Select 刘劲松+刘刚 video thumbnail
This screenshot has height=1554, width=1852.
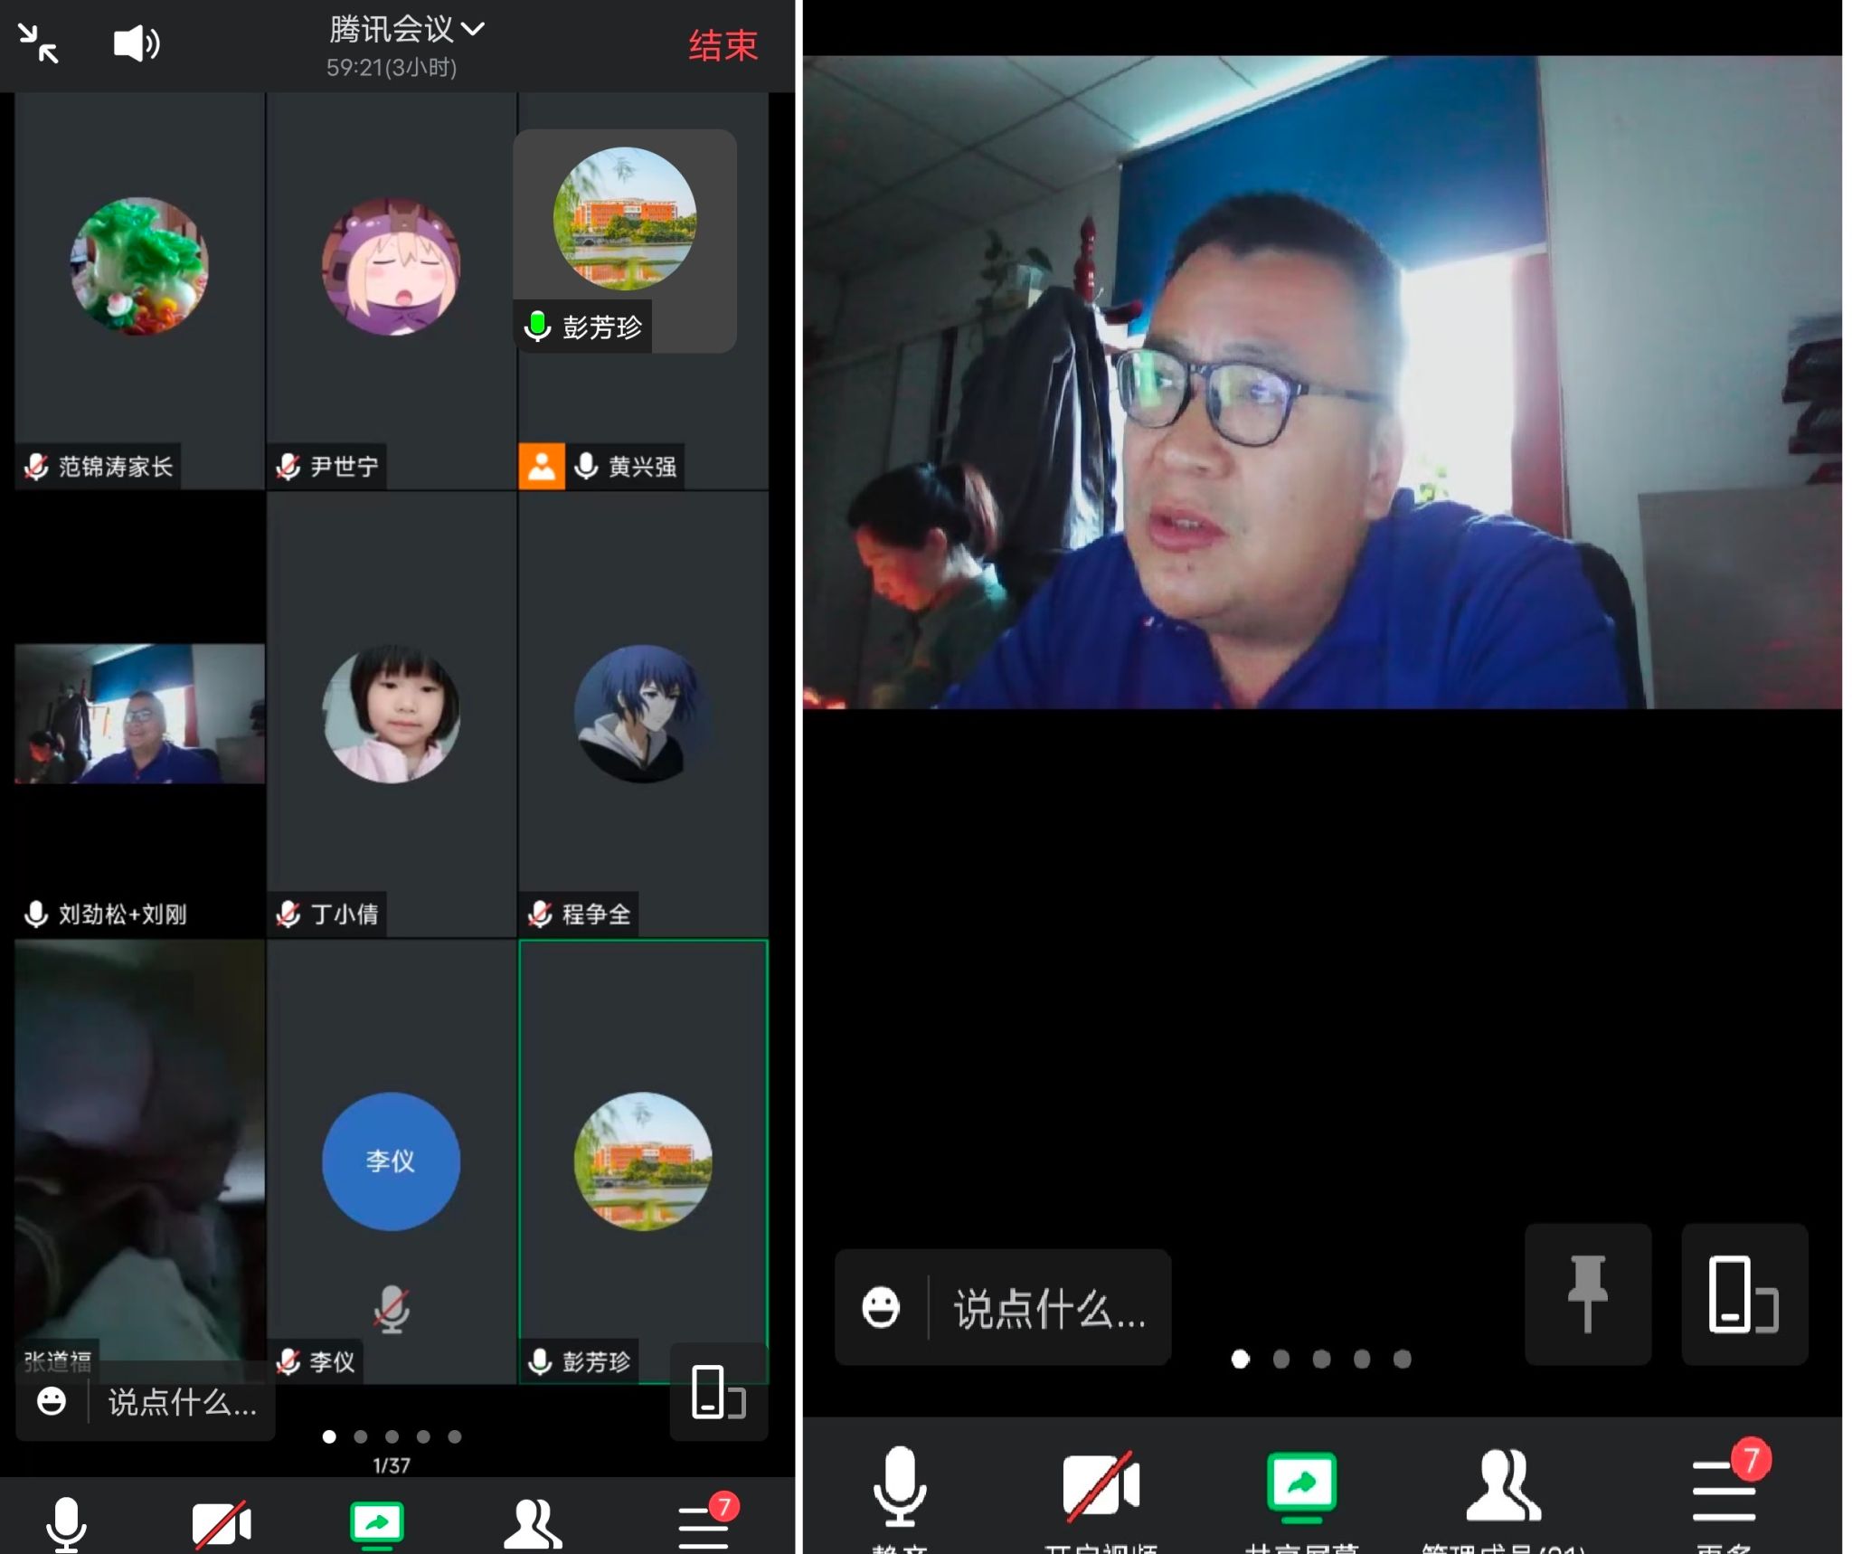pyautogui.click(x=139, y=713)
